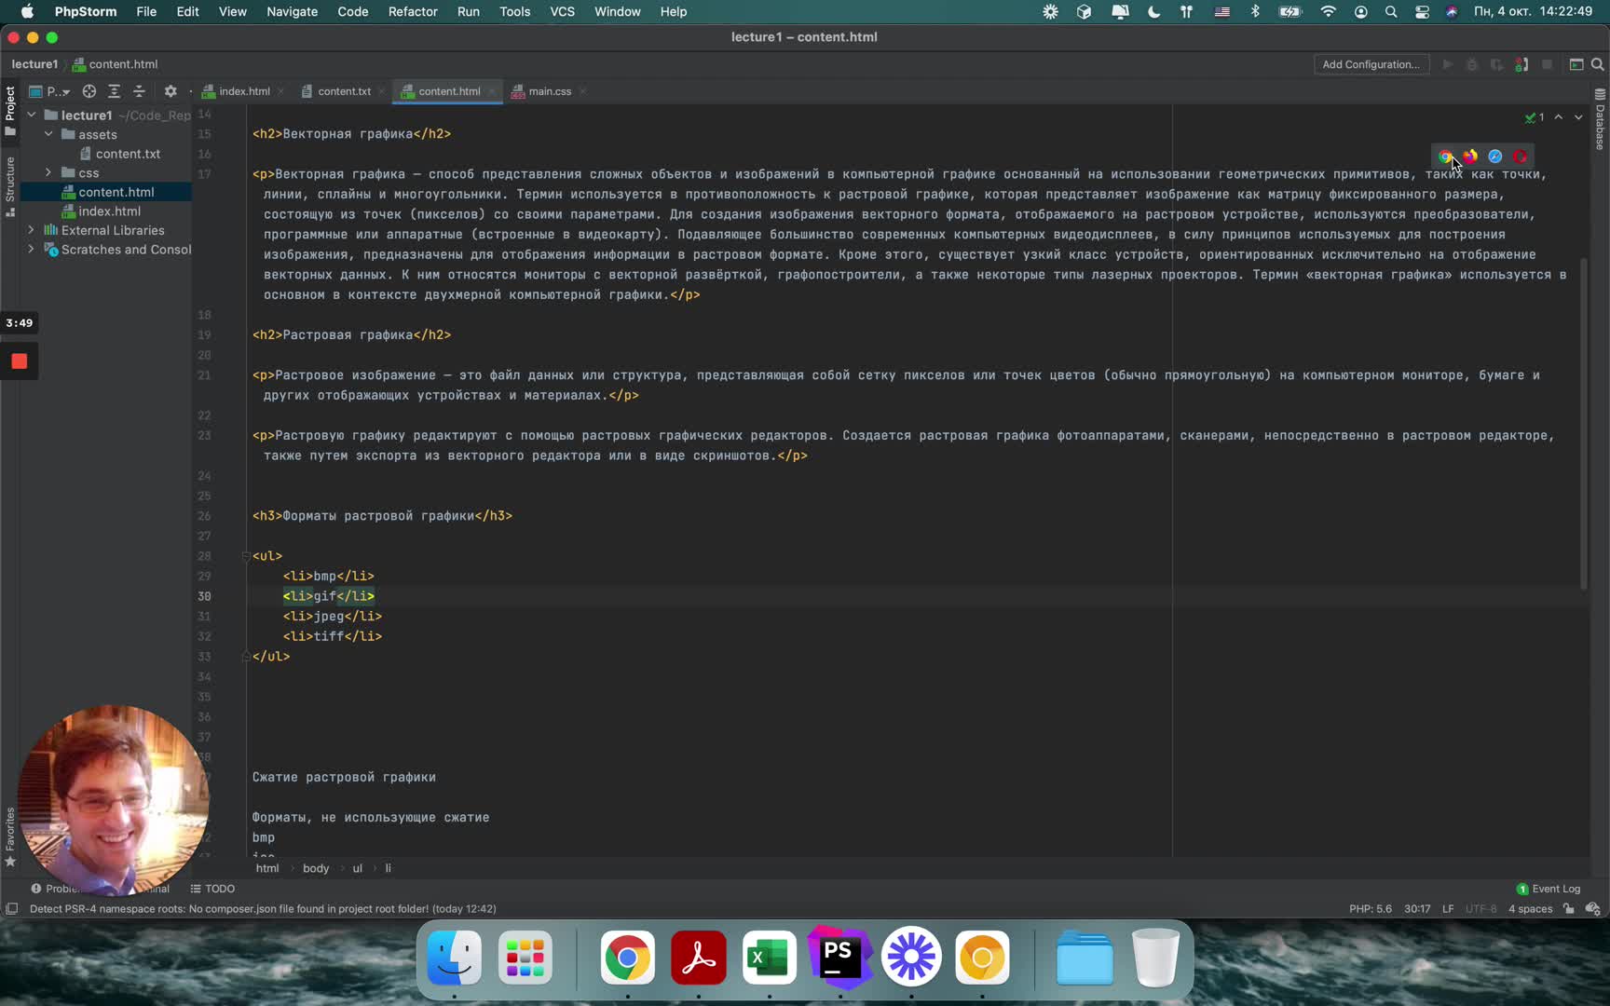This screenshot has width=1610, height=1006.
Task: Open the VCS menu
Action: [x=562, y=12]
